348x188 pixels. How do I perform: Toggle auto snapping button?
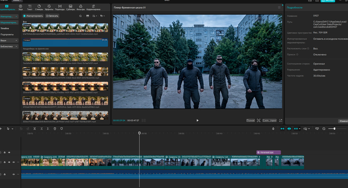289,128
